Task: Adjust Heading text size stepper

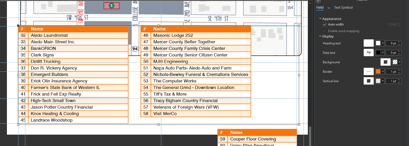Action: pos(399,43)
